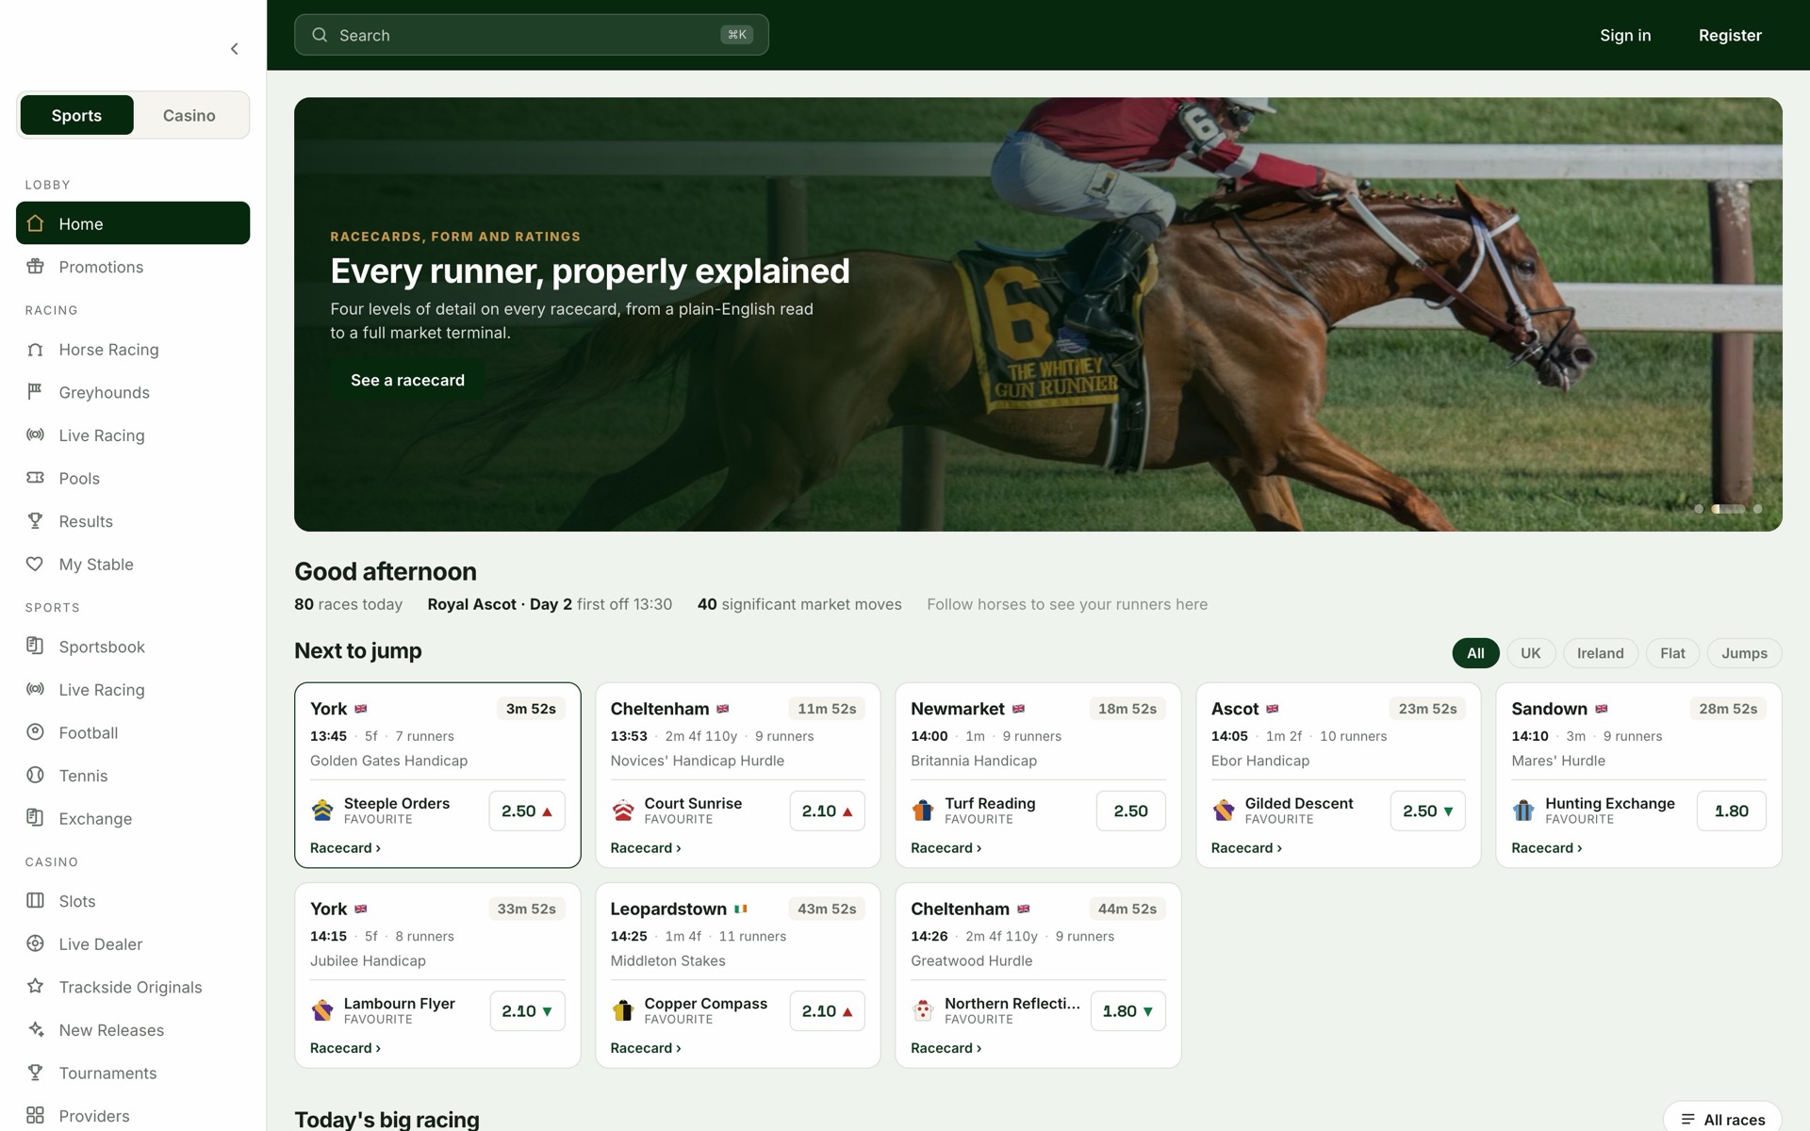The image size is (1810, 1131).
Task: Open the Racecard link for Sandown 14:10
Action: (1546, 848)
